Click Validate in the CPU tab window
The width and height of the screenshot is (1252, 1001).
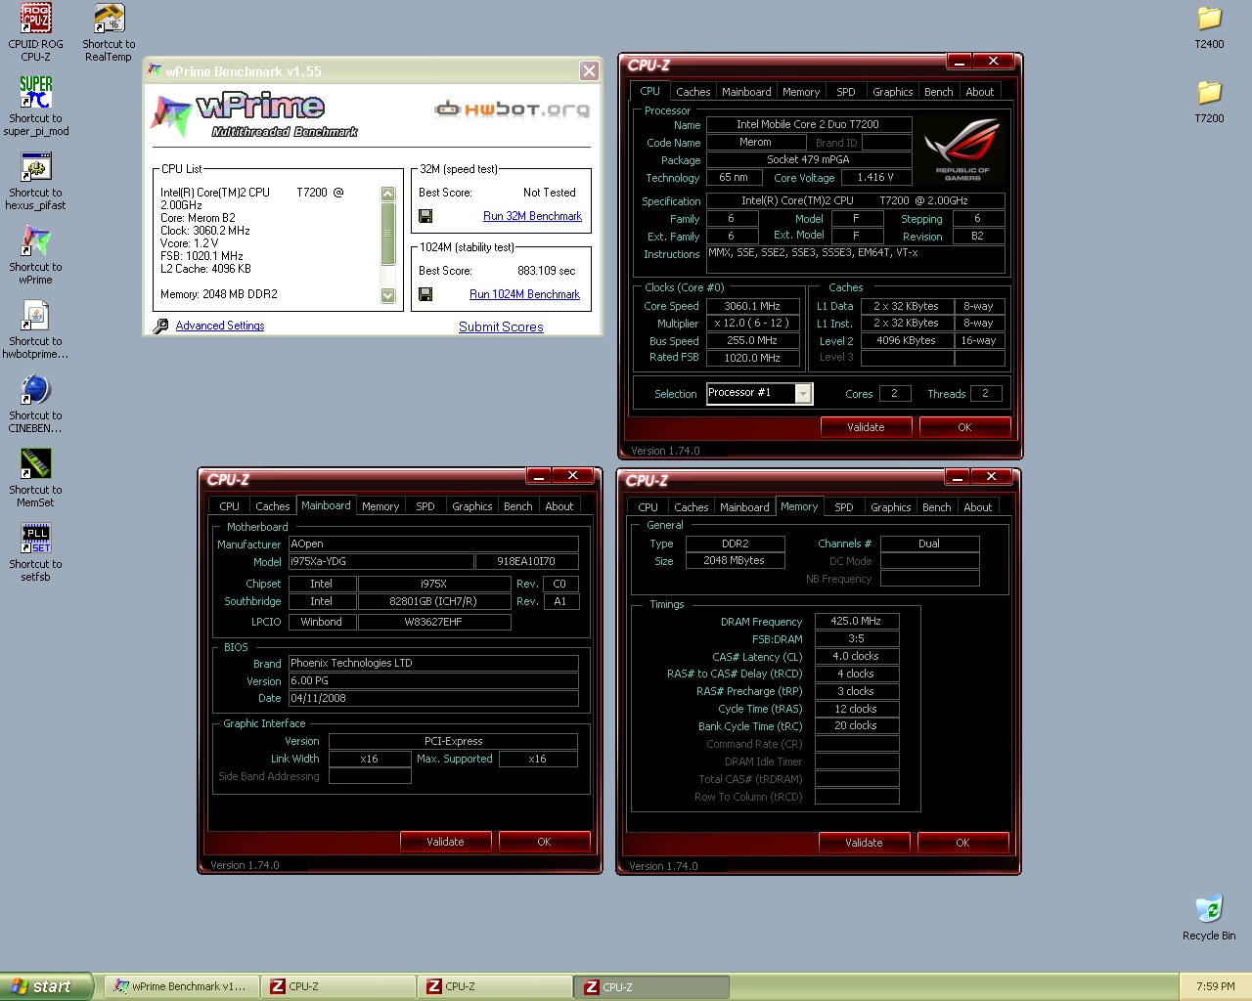(866, 427)
